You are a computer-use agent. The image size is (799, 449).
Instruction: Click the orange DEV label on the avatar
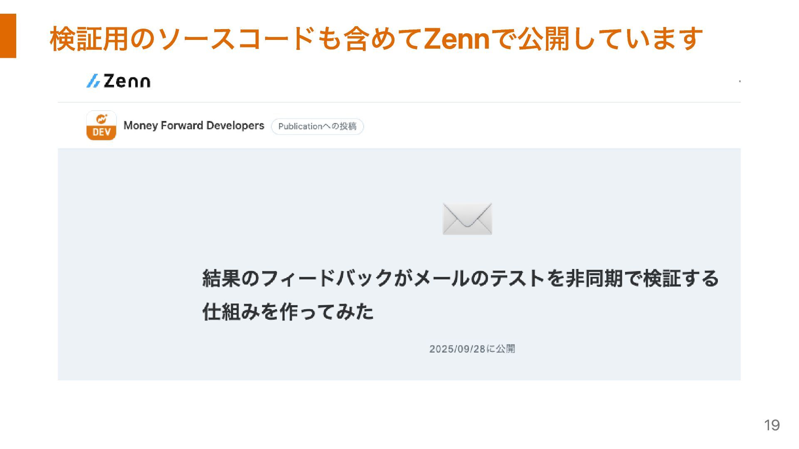101,132
